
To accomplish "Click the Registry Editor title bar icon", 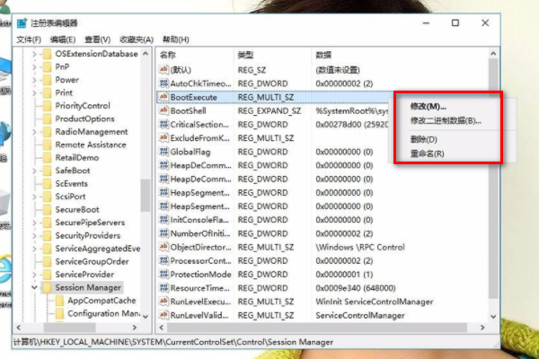I will pos(22,23).
